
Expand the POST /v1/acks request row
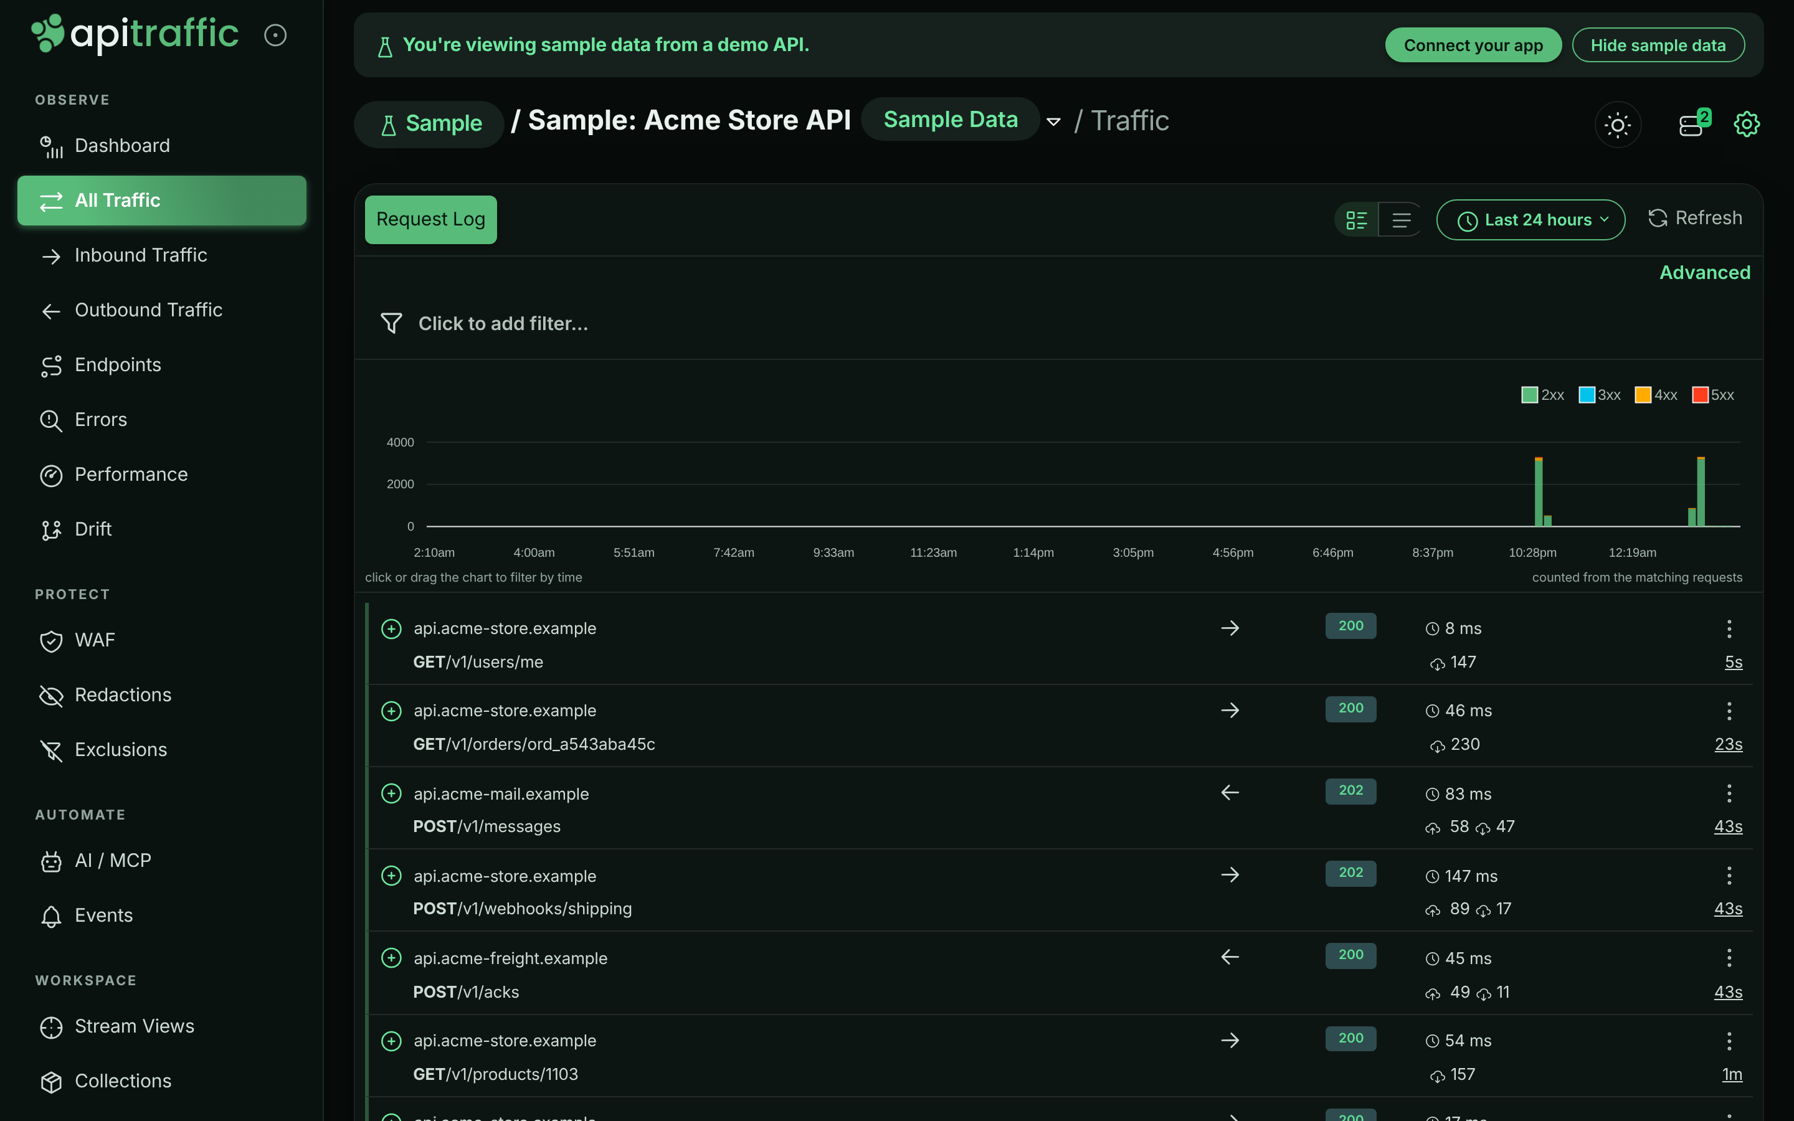pos(391,958)
